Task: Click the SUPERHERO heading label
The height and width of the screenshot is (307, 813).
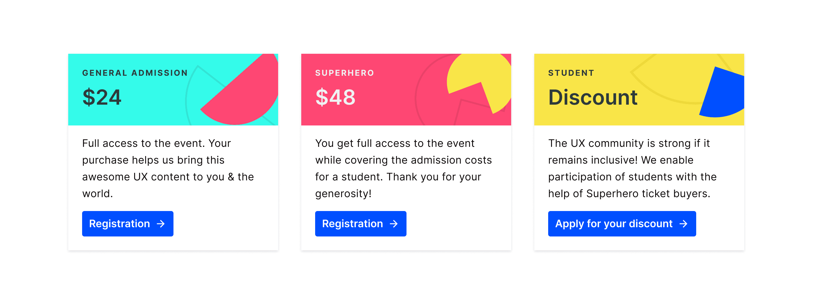Action: coord(345,73)
